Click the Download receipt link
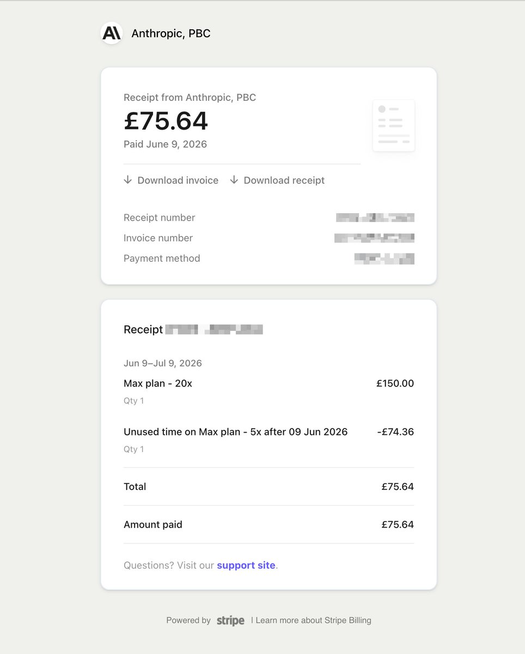 (284, 180)
